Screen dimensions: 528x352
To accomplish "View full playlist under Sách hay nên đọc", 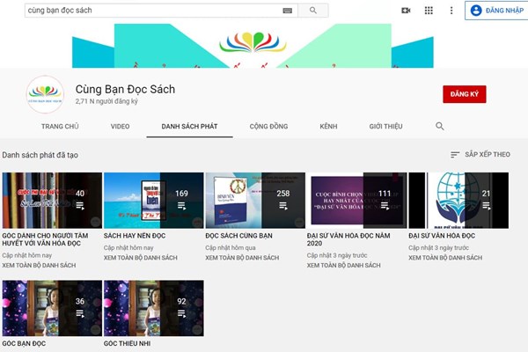I will [141, 258].
